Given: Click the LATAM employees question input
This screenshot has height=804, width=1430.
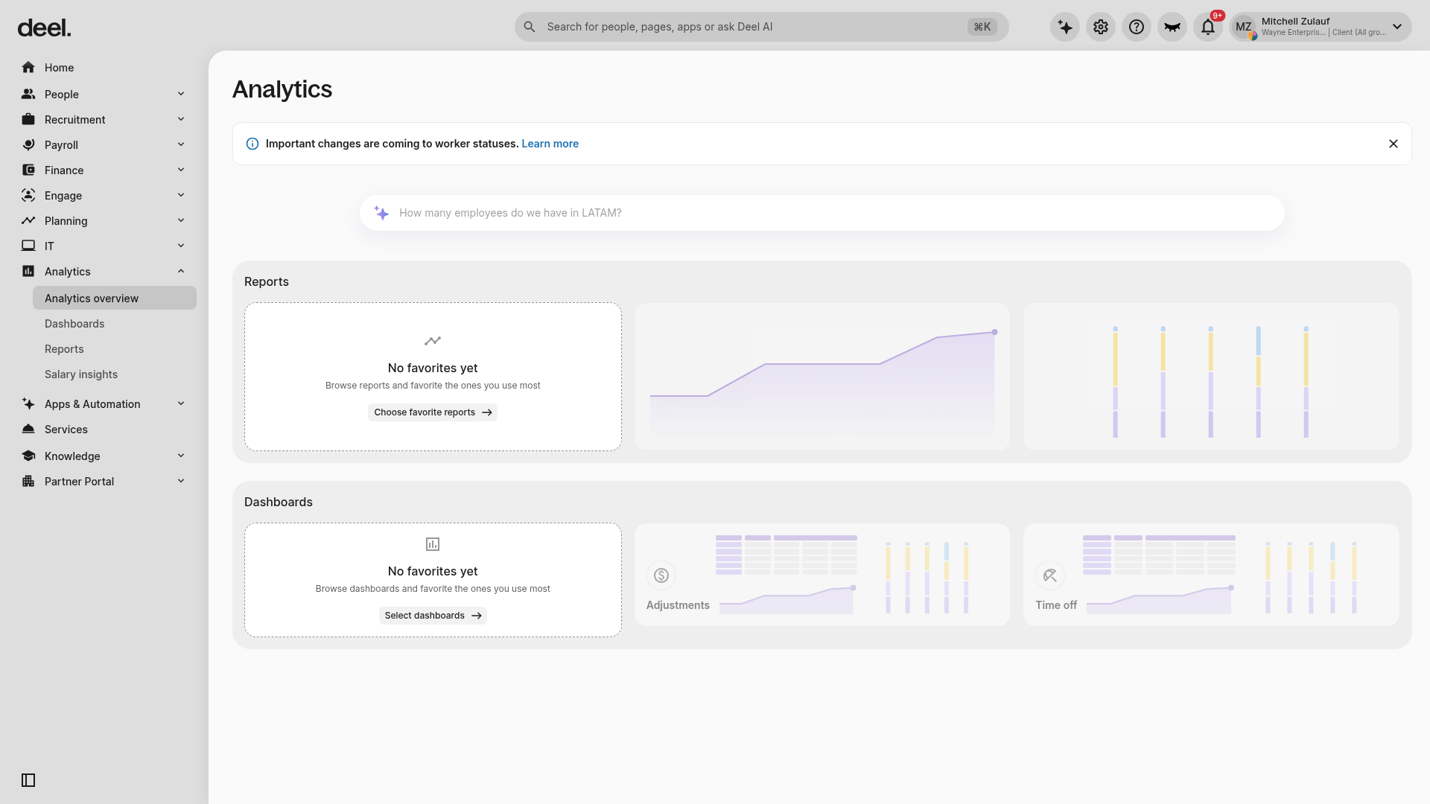Looking at the screenshot, I should (822, 213).
